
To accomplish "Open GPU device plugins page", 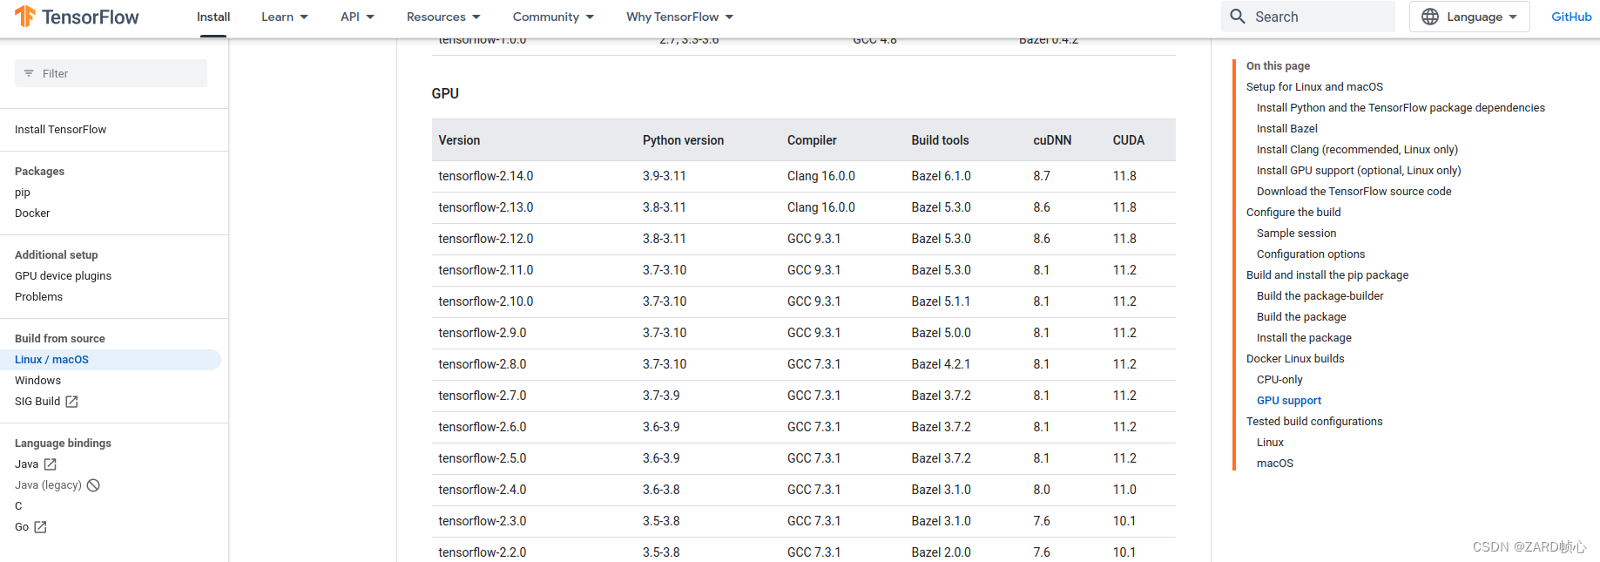I will (x=64, y=276).
